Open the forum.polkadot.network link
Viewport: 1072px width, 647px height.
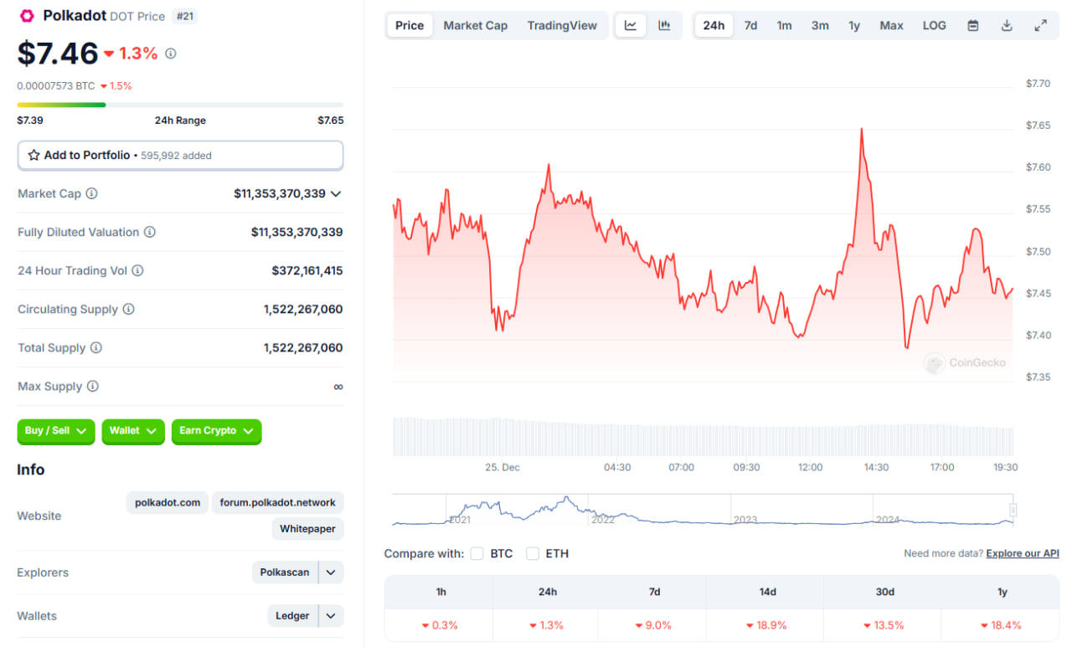click(x=278, y=502)
